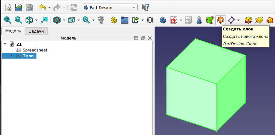Click the Revolution icon
The width and height of the screenshot is (275, 135).
259,20
